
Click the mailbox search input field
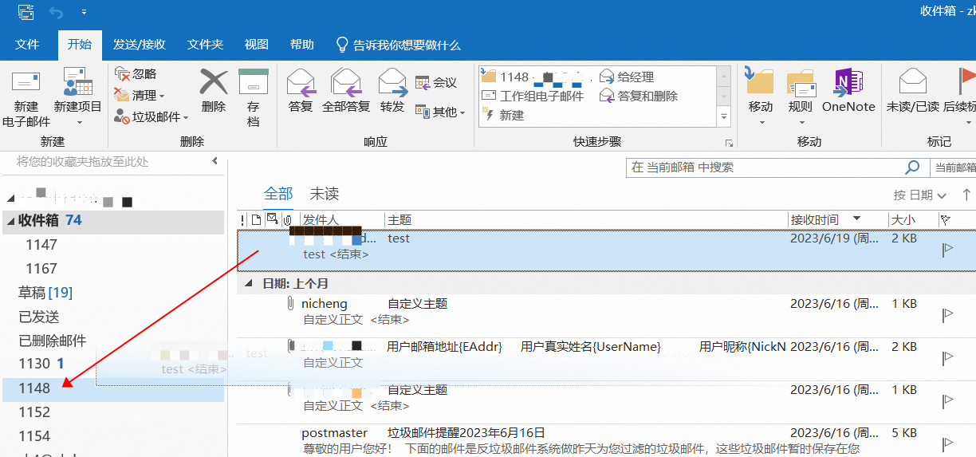(765, 167)
